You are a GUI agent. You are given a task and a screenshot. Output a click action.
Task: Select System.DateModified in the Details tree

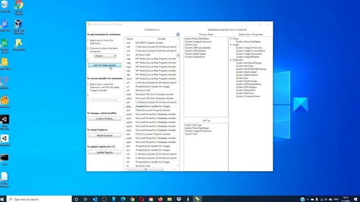click(247, 75)
